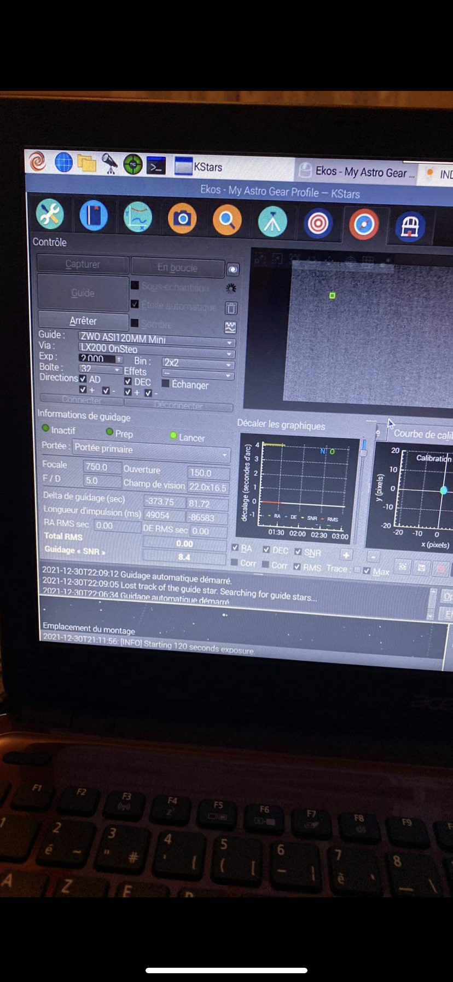Click the live view icon beside En boucle

click(233, 270)
